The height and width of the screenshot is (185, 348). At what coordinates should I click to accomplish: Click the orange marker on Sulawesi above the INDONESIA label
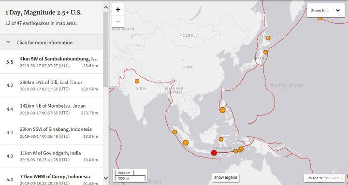[x=221, y=139]
